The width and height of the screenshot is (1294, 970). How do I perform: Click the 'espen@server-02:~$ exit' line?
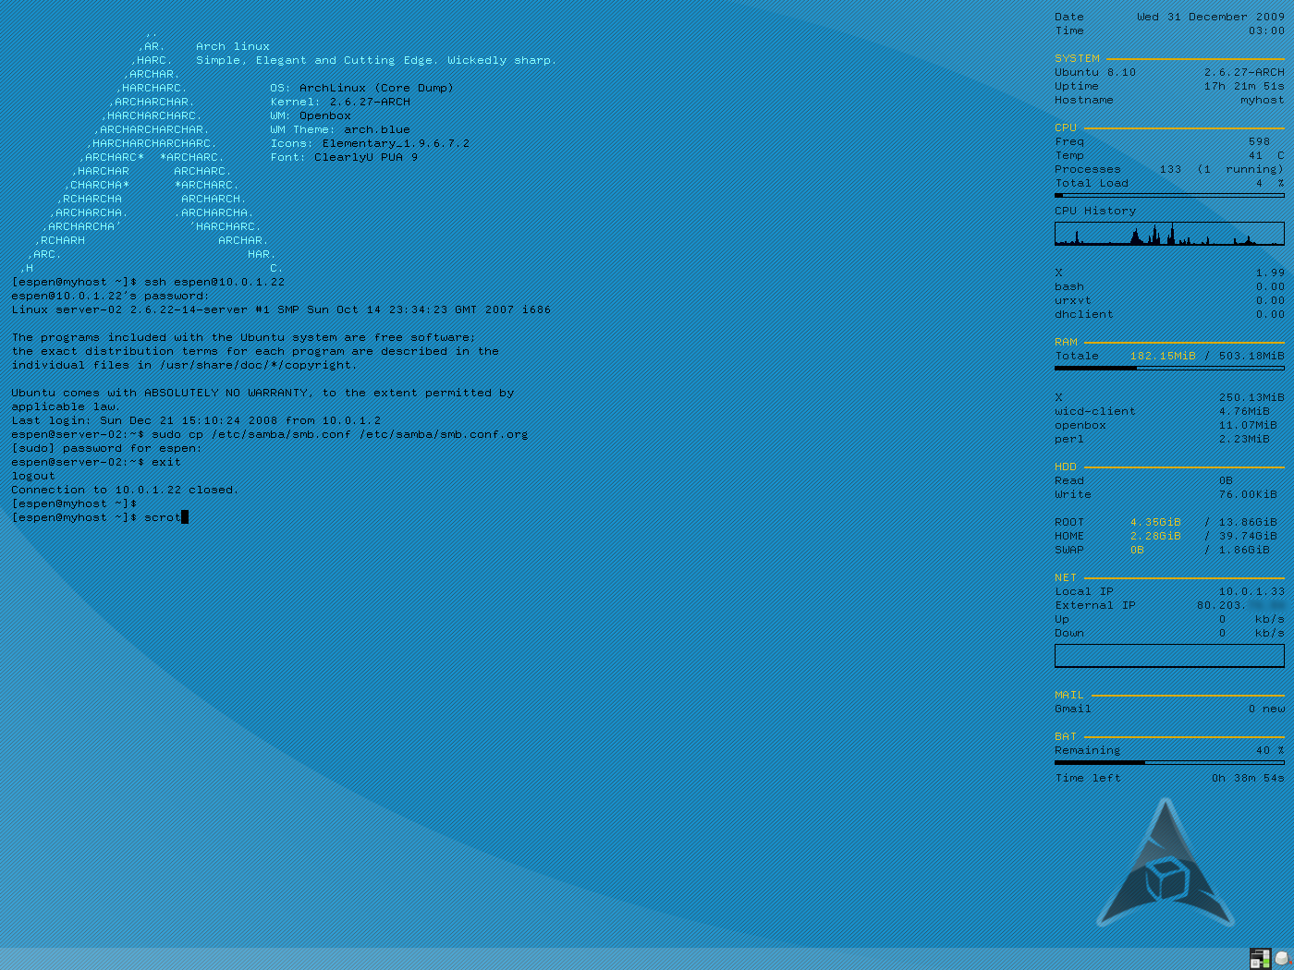[96, 462]
